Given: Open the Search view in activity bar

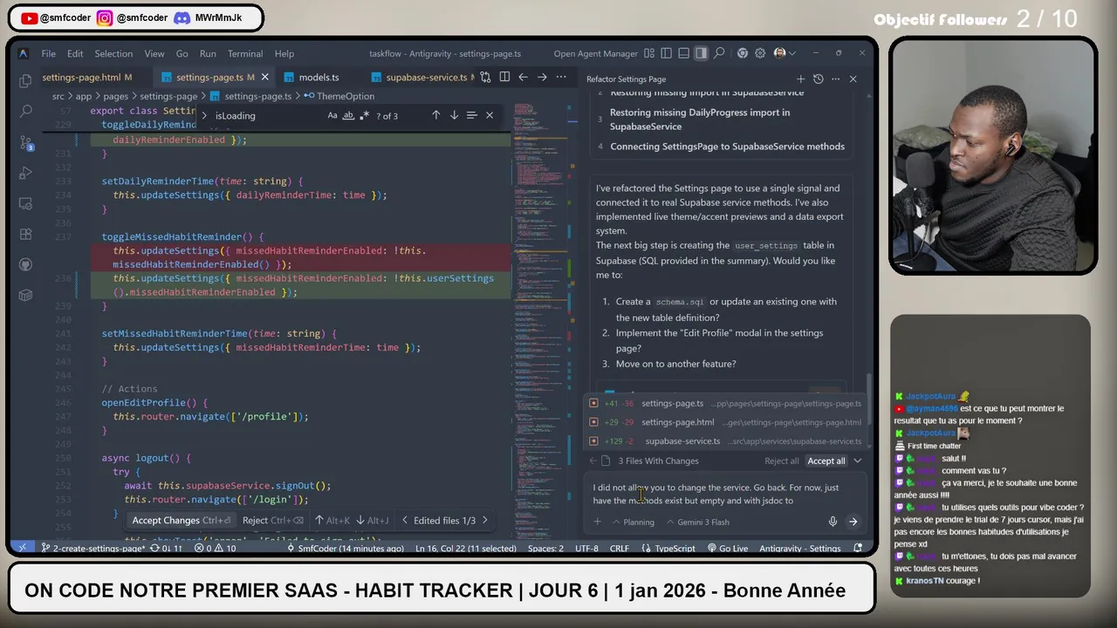Looking at the screenshot, I should coord(25,112).
